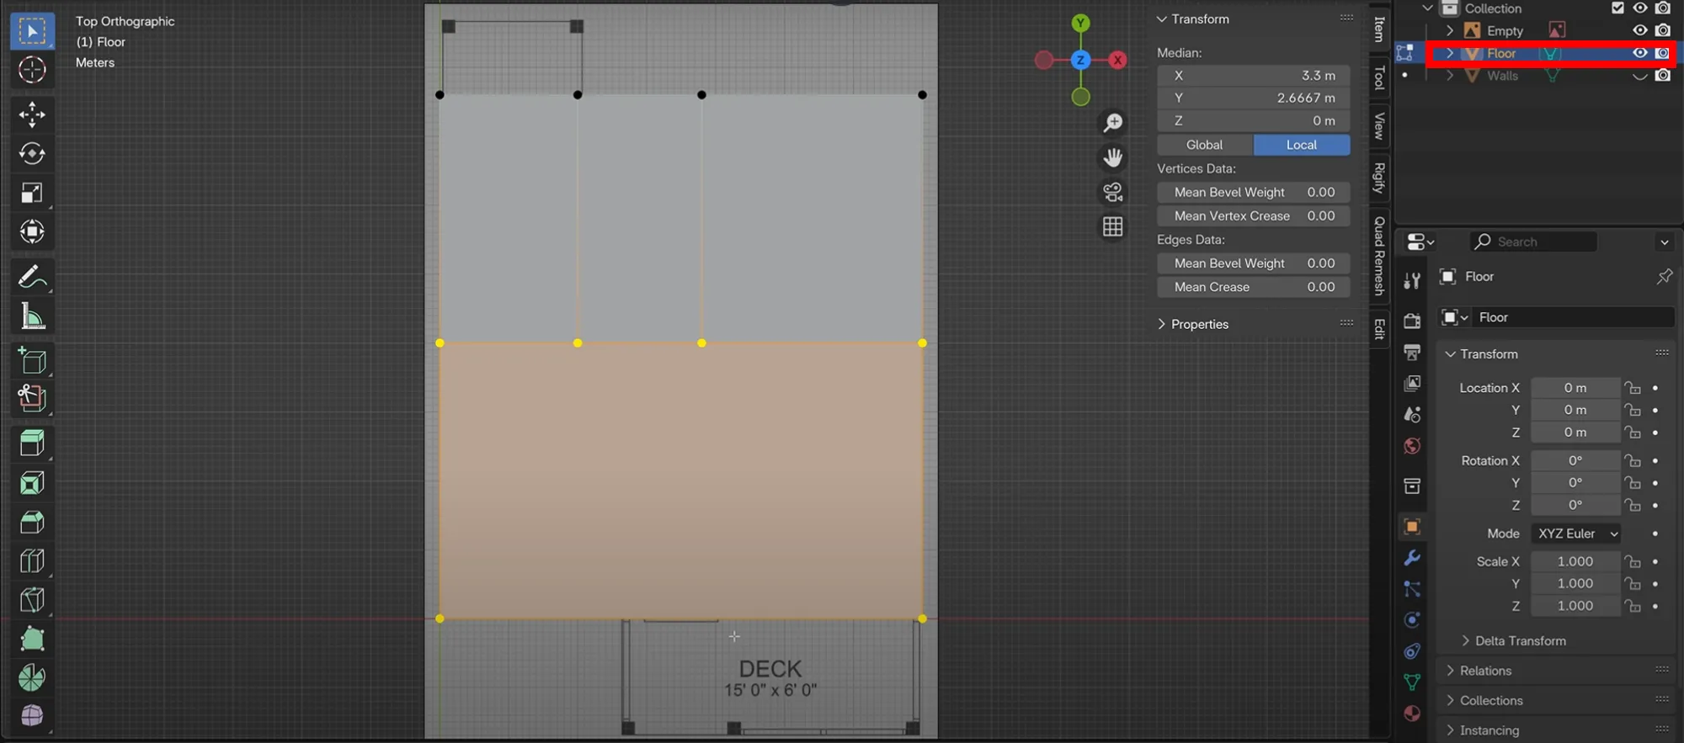
Task: Select the Move tool in toolbar
Action: [x=32, y=114]
